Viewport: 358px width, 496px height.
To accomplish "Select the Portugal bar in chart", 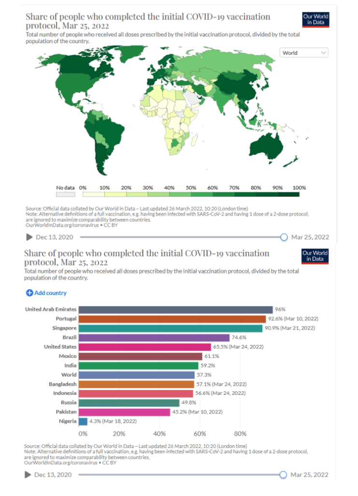I will pyautogui.click(x=172, y=319).
